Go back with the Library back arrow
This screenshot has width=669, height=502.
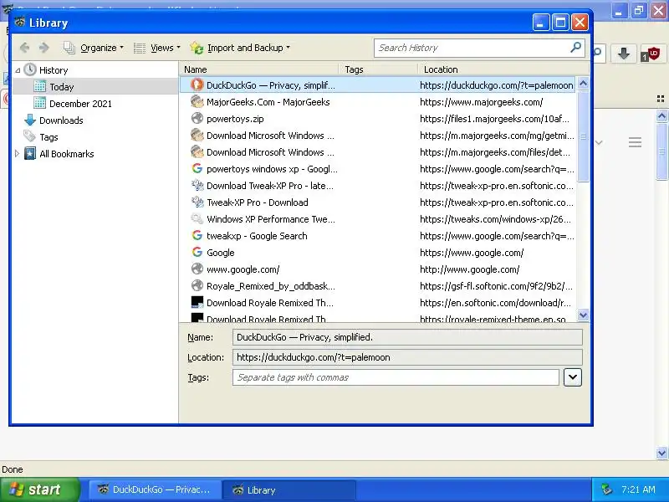click(x=24, y=48)
